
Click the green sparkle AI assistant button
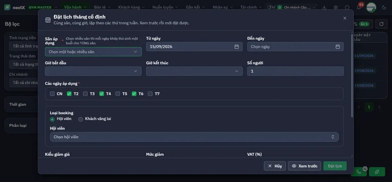pos(377,172)
